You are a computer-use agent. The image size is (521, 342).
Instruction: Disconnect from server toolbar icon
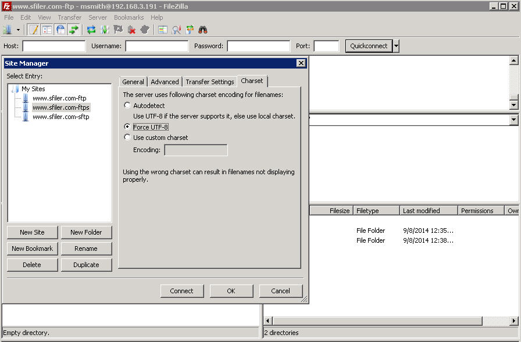(x=131, y=30)
